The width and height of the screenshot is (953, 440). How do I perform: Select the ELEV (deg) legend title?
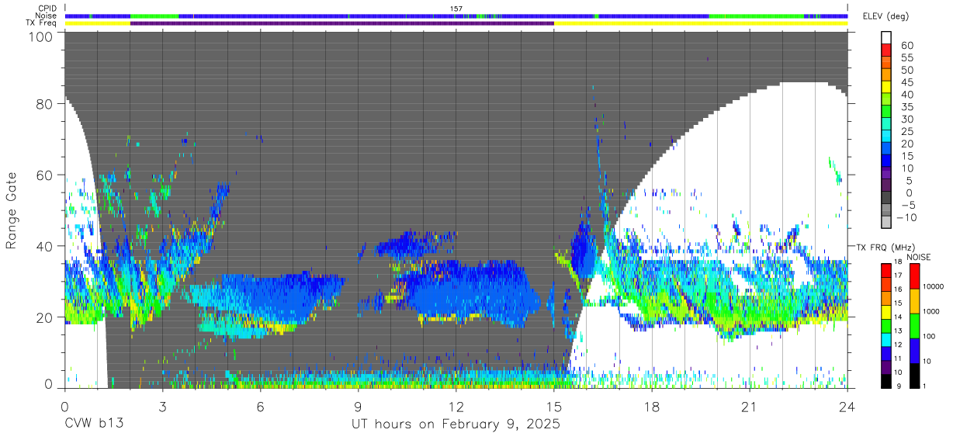tap(886, 16)
